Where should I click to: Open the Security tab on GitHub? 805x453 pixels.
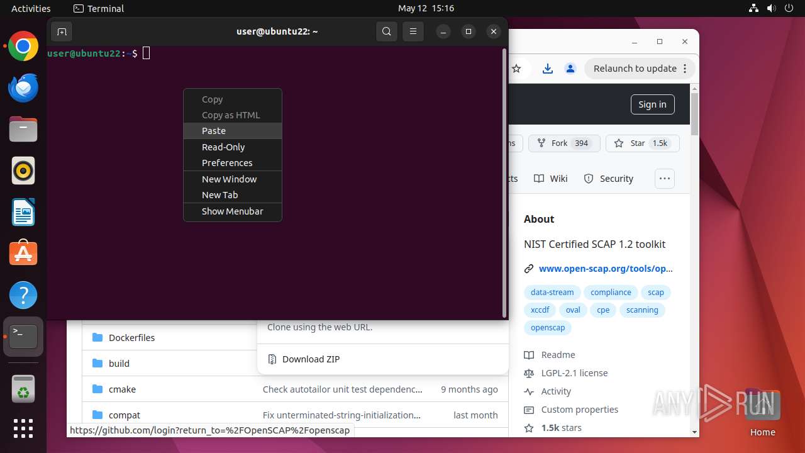tap(609, 179)
